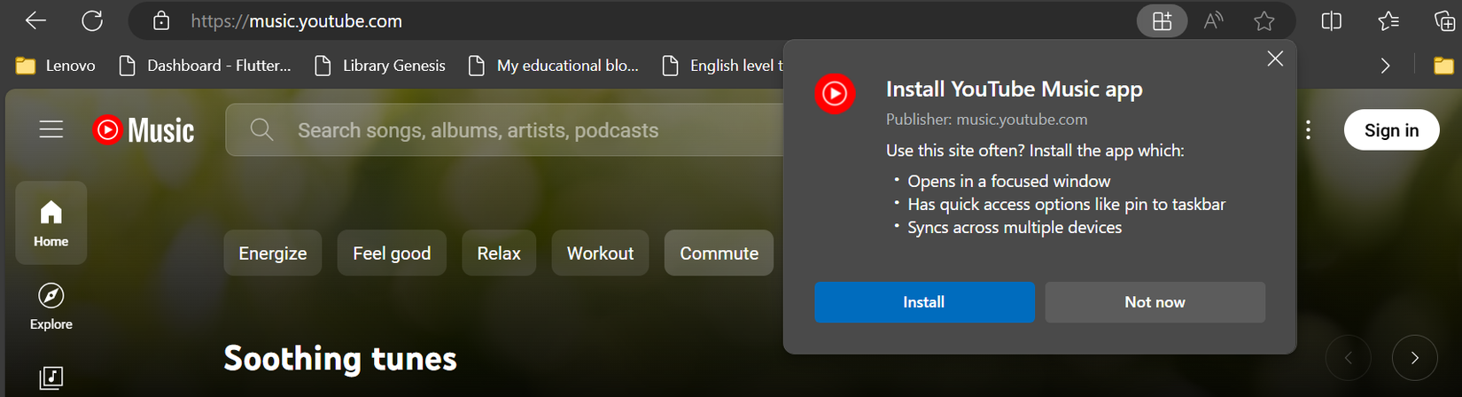Screen dimensions: 1462x397
Task: Open the Collections icon
Action: [1444, 21]
